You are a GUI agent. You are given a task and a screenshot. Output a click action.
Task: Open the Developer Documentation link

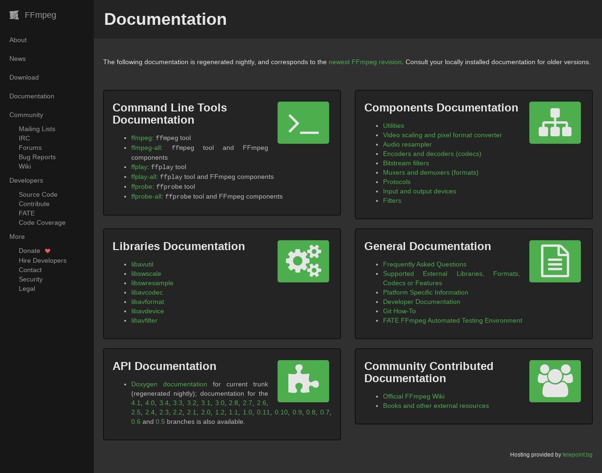421,302
